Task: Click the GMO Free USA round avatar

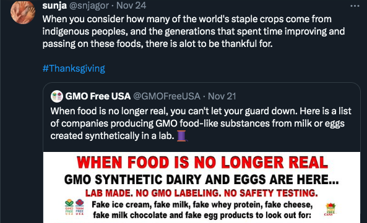Action: [57, 96]
